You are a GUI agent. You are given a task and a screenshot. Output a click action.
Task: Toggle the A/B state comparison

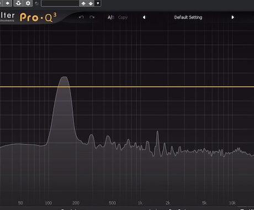coord(111,17)
